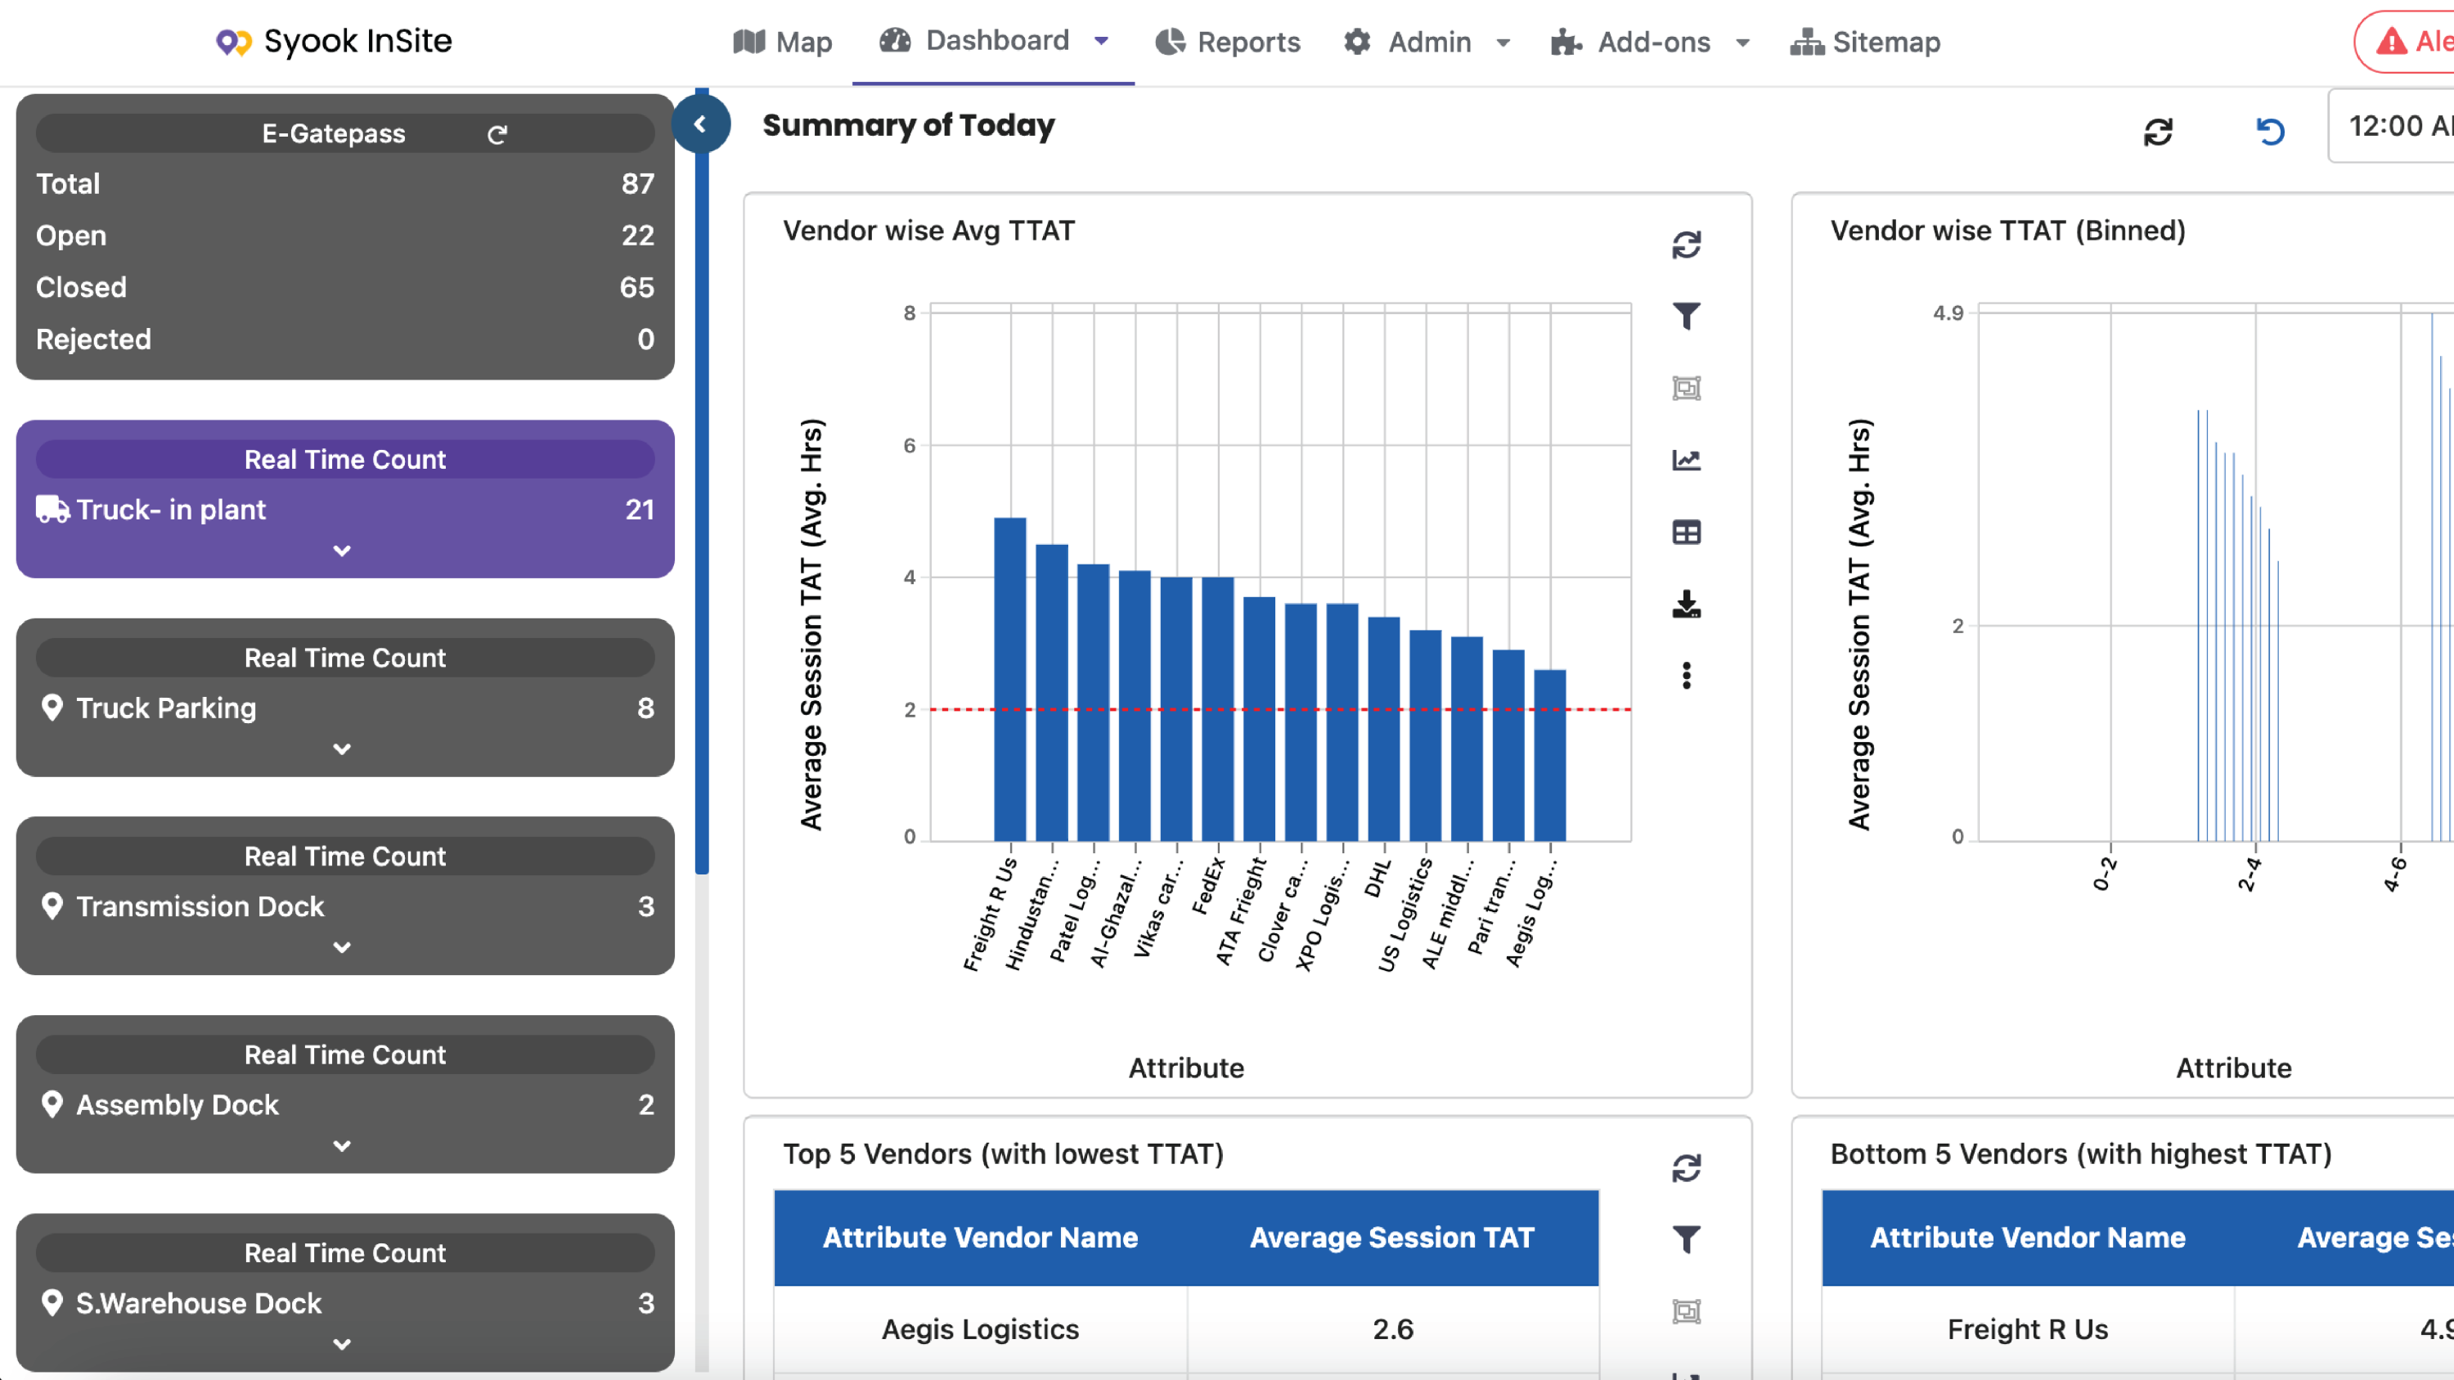
Task: Select the Map tab in navigation
Action: (782, 42)
